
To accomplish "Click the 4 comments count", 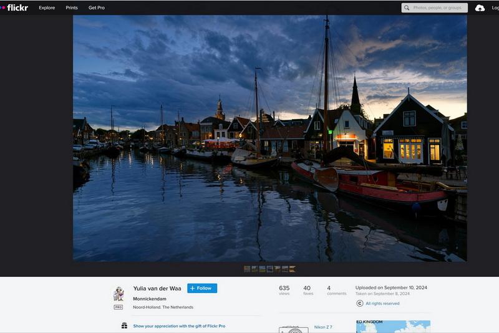I will (x=336, y=290).
